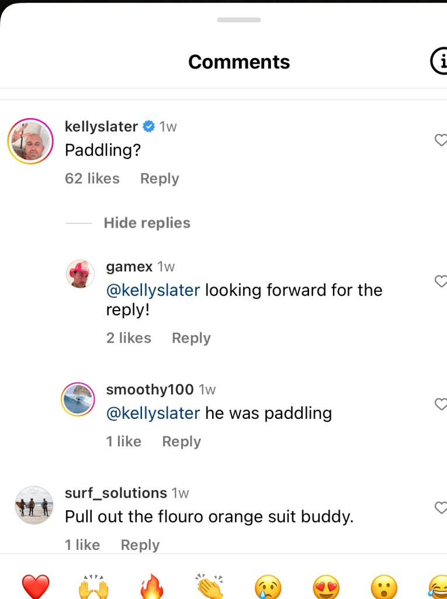Select the raised hands emoji reaction
447x599 pixels.
click(x=93, y=586)
